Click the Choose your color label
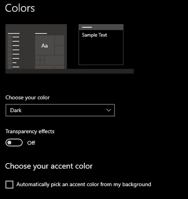 point(27,98)
